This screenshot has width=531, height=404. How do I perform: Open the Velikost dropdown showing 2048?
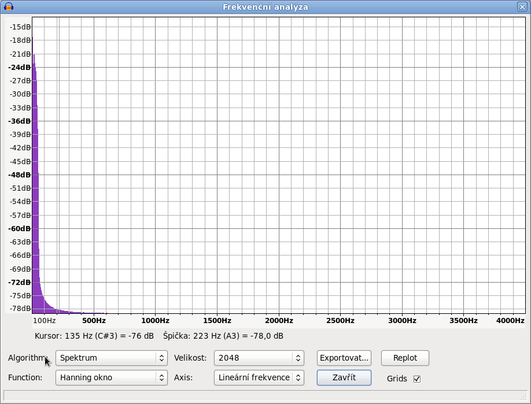coord(259,358)
